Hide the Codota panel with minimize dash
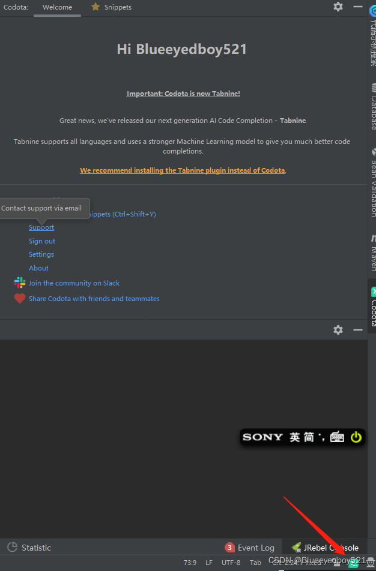 pos(358,7)
